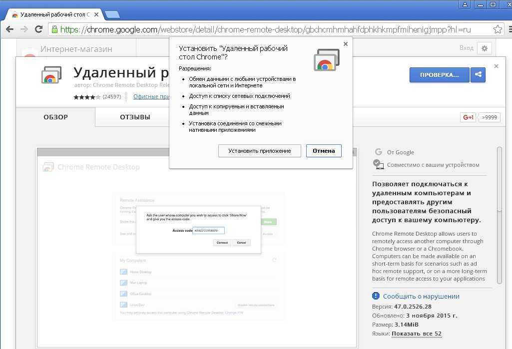The width and height of the screenshot is (512, 349).
Task: Close the extension detail overlay
Action: pos(496,66)
